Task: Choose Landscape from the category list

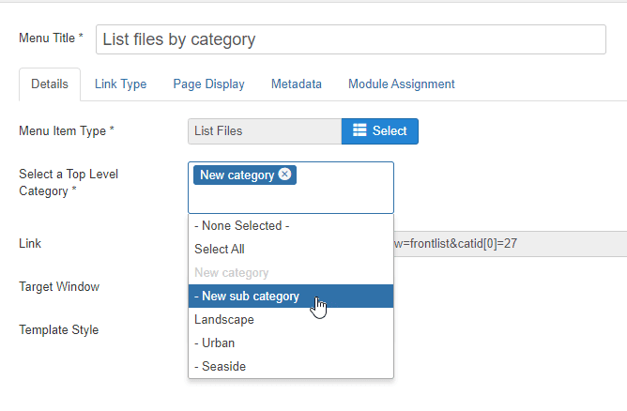Action: pyautogui.click(x=223, y=320)
